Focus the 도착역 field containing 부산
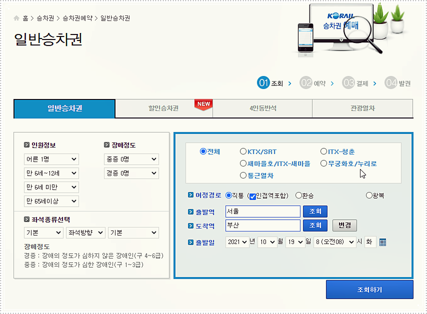The height and width of the screenshot is (314, 427). pos(263,225)
